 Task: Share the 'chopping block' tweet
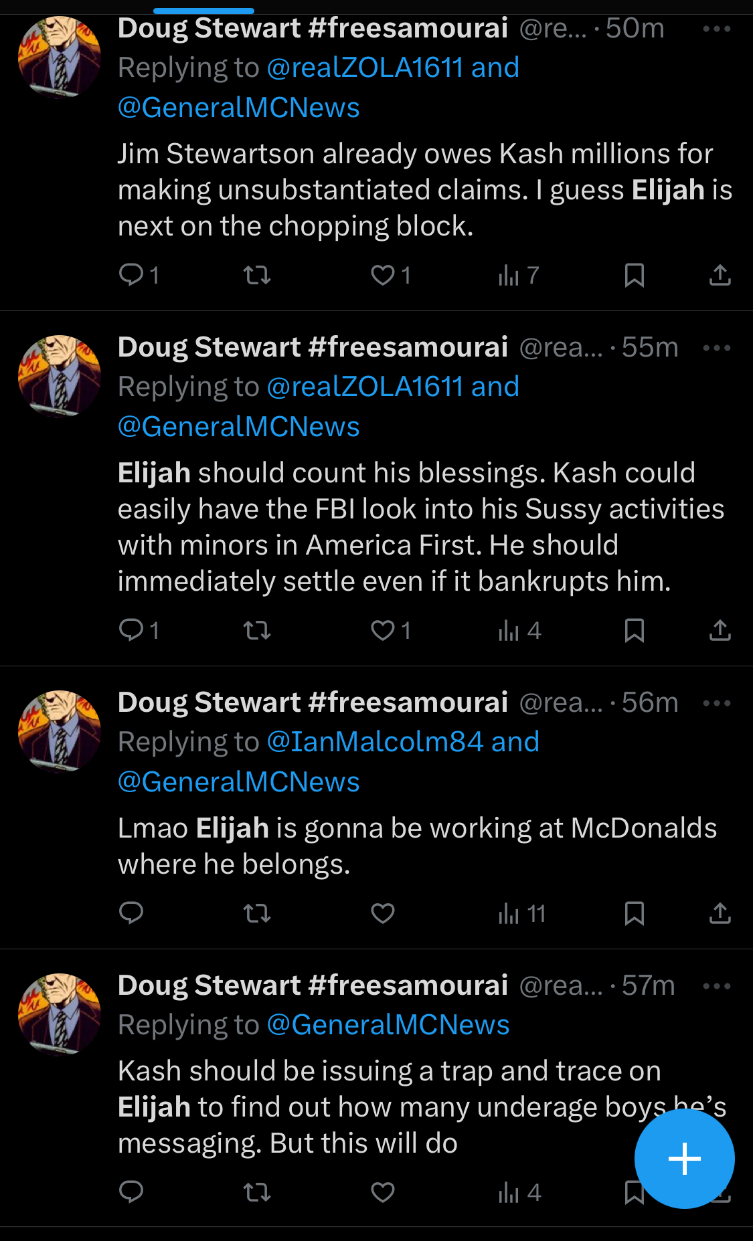[x=720, y=274]
